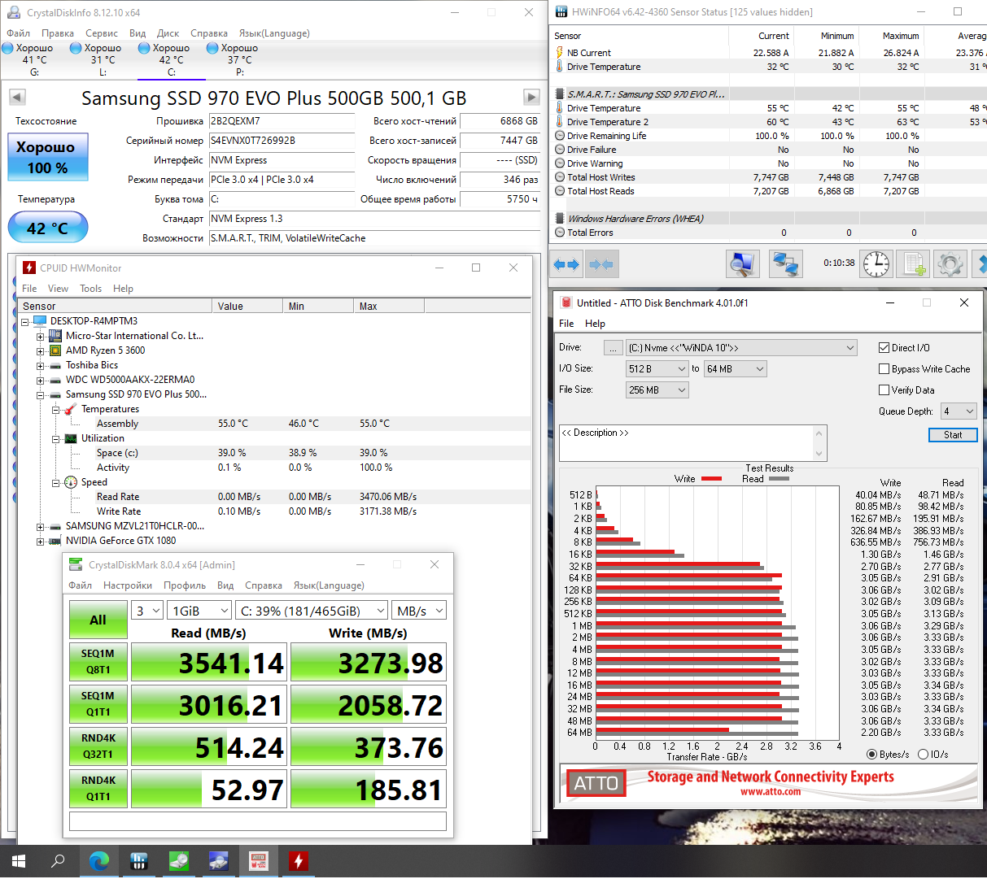
Task: Go to the next disk in CrystalDiskInfo
Action: click(x=531, y=98)
